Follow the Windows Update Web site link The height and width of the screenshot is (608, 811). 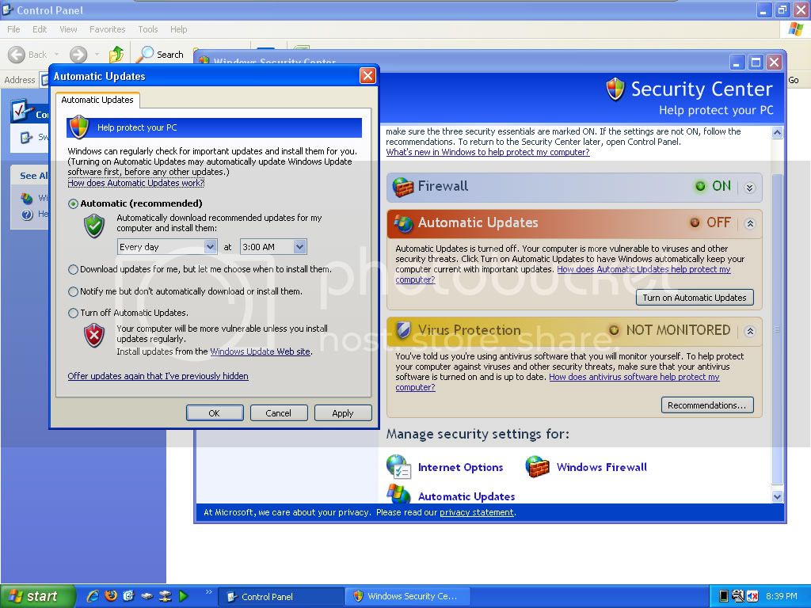point(260,351)
